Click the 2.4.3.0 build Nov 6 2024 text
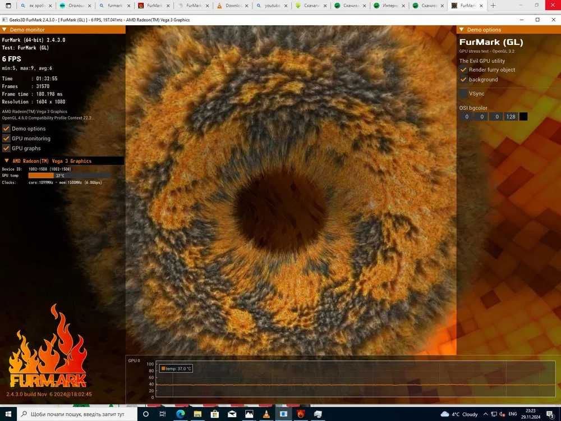The image size is (561, 421). (49, 394)
